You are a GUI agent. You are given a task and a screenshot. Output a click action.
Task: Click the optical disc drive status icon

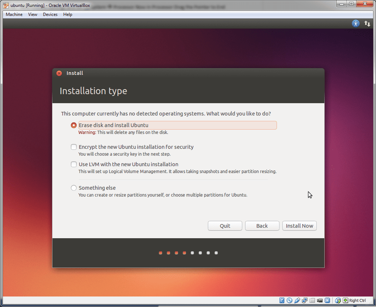pos(289,300)
